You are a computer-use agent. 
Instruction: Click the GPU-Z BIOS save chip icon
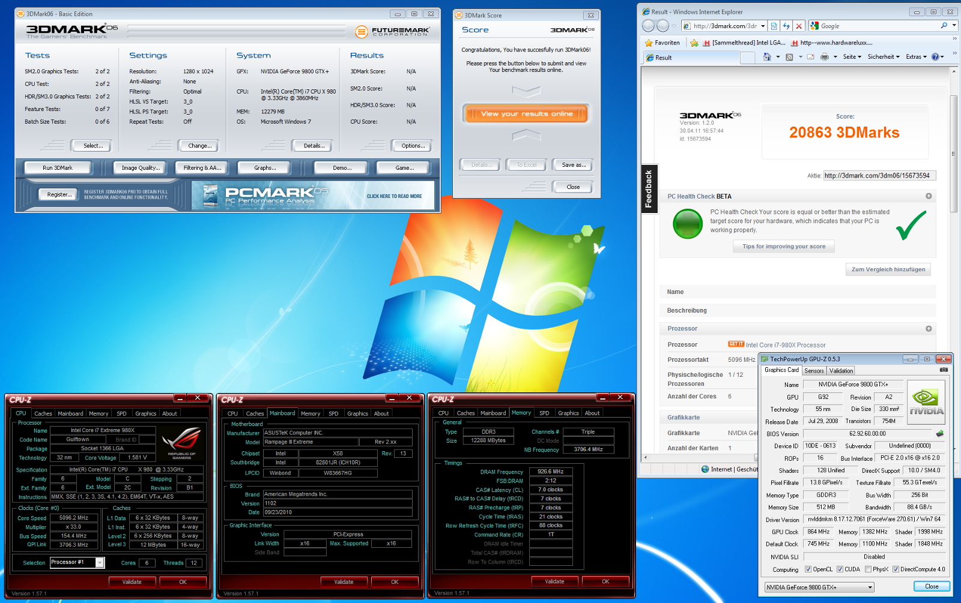coord(940,433)
